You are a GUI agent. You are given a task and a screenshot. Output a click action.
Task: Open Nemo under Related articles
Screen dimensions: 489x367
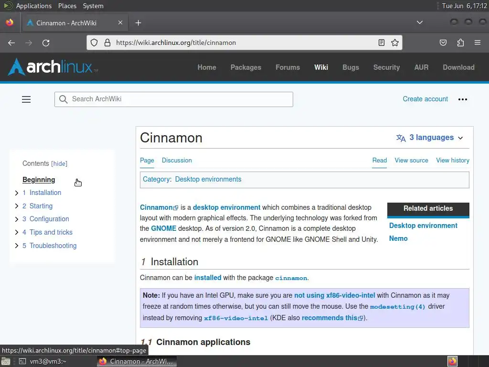398,238
